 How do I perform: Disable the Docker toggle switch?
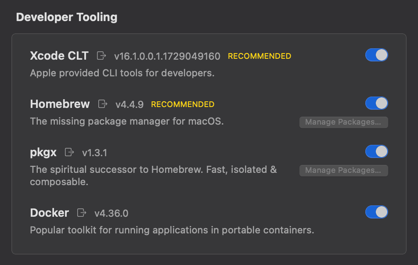tap(376, 212)
